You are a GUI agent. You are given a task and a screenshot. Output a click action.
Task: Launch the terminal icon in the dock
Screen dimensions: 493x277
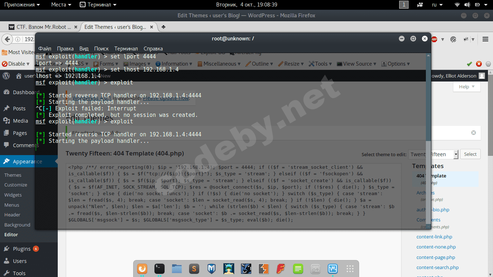pos(160,269)
